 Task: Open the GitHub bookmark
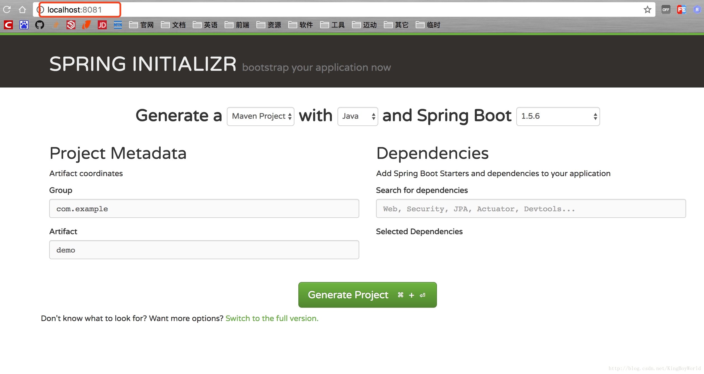[x=40, y=25]
